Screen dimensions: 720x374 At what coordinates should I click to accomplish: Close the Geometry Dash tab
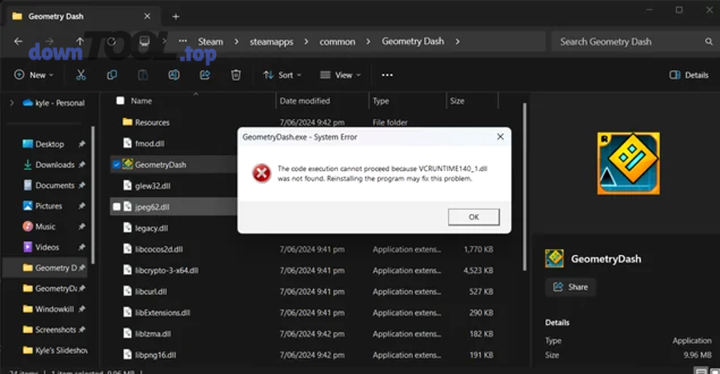click(x=147, y=17)
